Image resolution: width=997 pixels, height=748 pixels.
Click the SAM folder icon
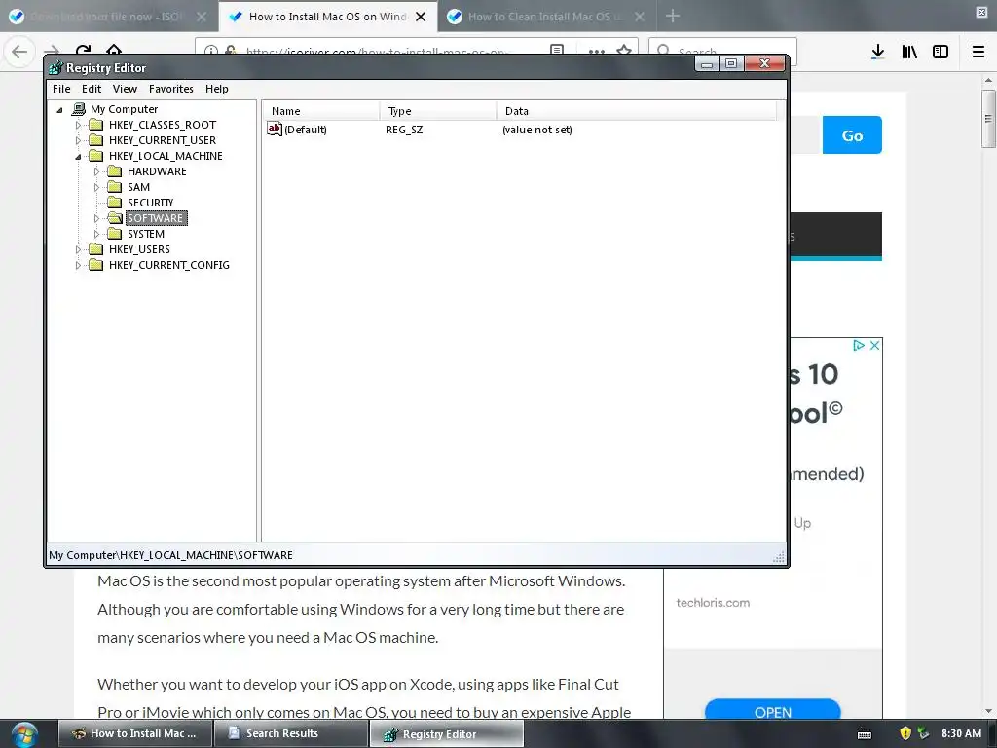pos(115,187)
